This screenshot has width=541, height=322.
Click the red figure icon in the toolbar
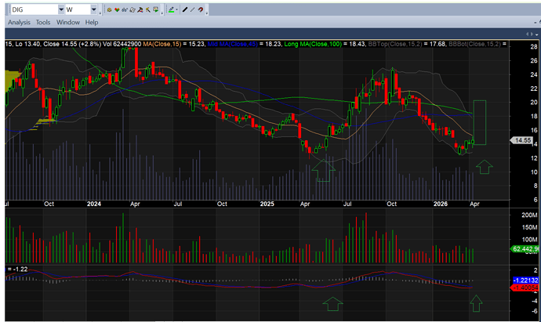(x=142, y=10)
